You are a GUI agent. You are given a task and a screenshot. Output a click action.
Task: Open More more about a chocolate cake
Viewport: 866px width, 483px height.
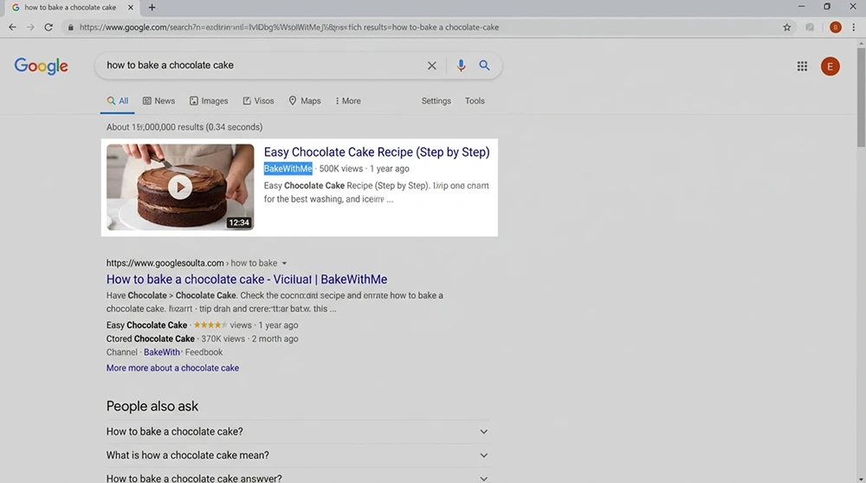pyautogui.click(x=173, y=368)
